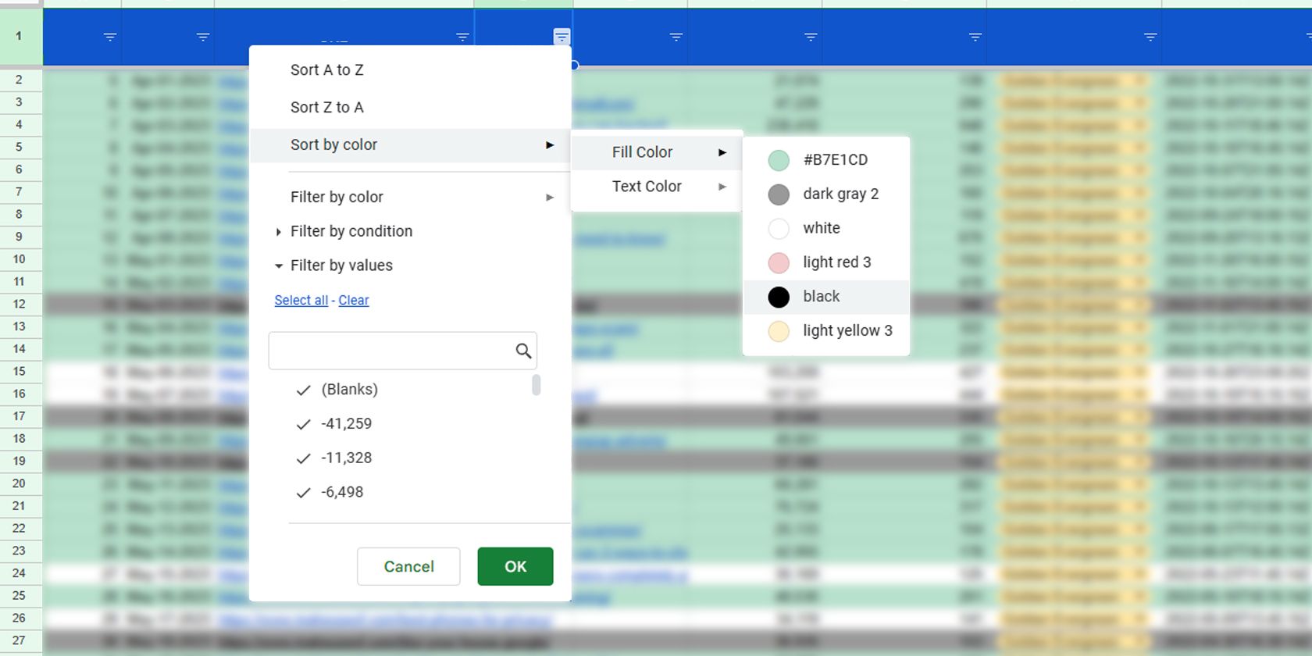
Task: Expand the Filter by condition section
Action: 351,231
